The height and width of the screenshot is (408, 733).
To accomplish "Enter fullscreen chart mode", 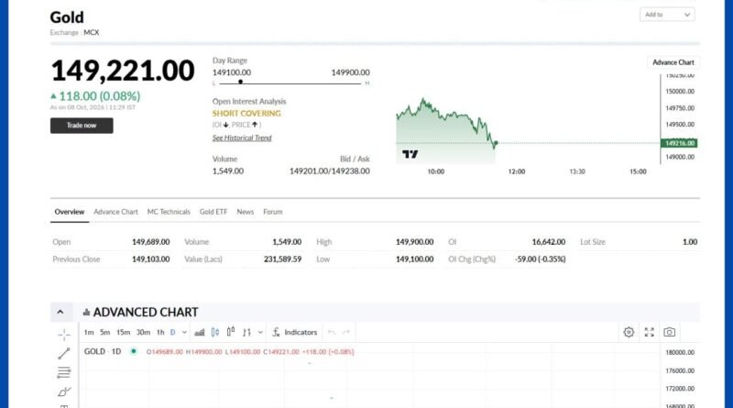I will (x=650, y=332).
